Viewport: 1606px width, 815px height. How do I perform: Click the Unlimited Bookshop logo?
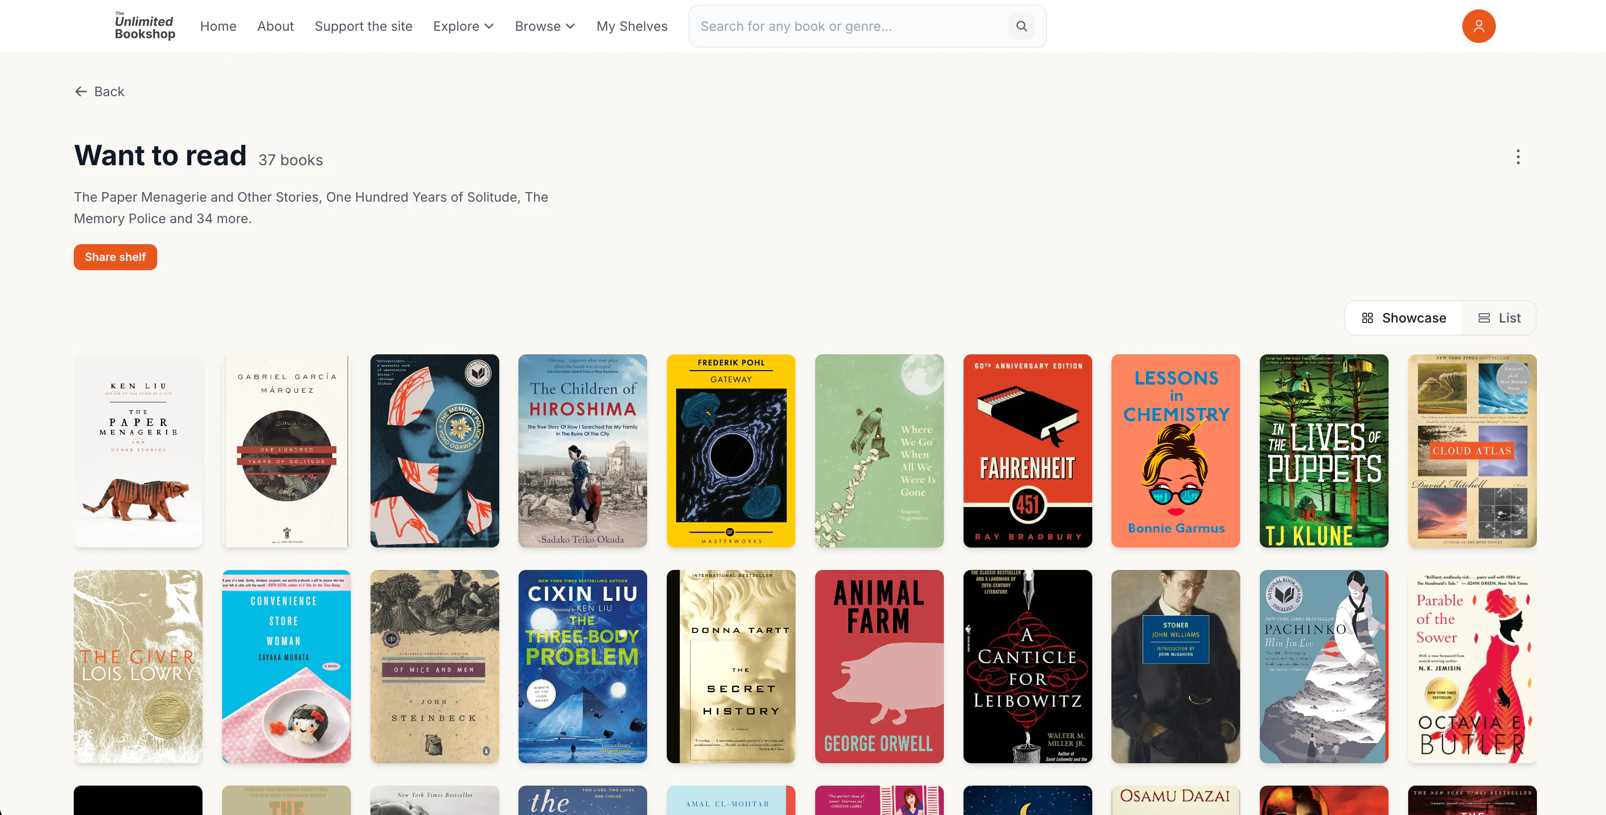click(145, 26)
